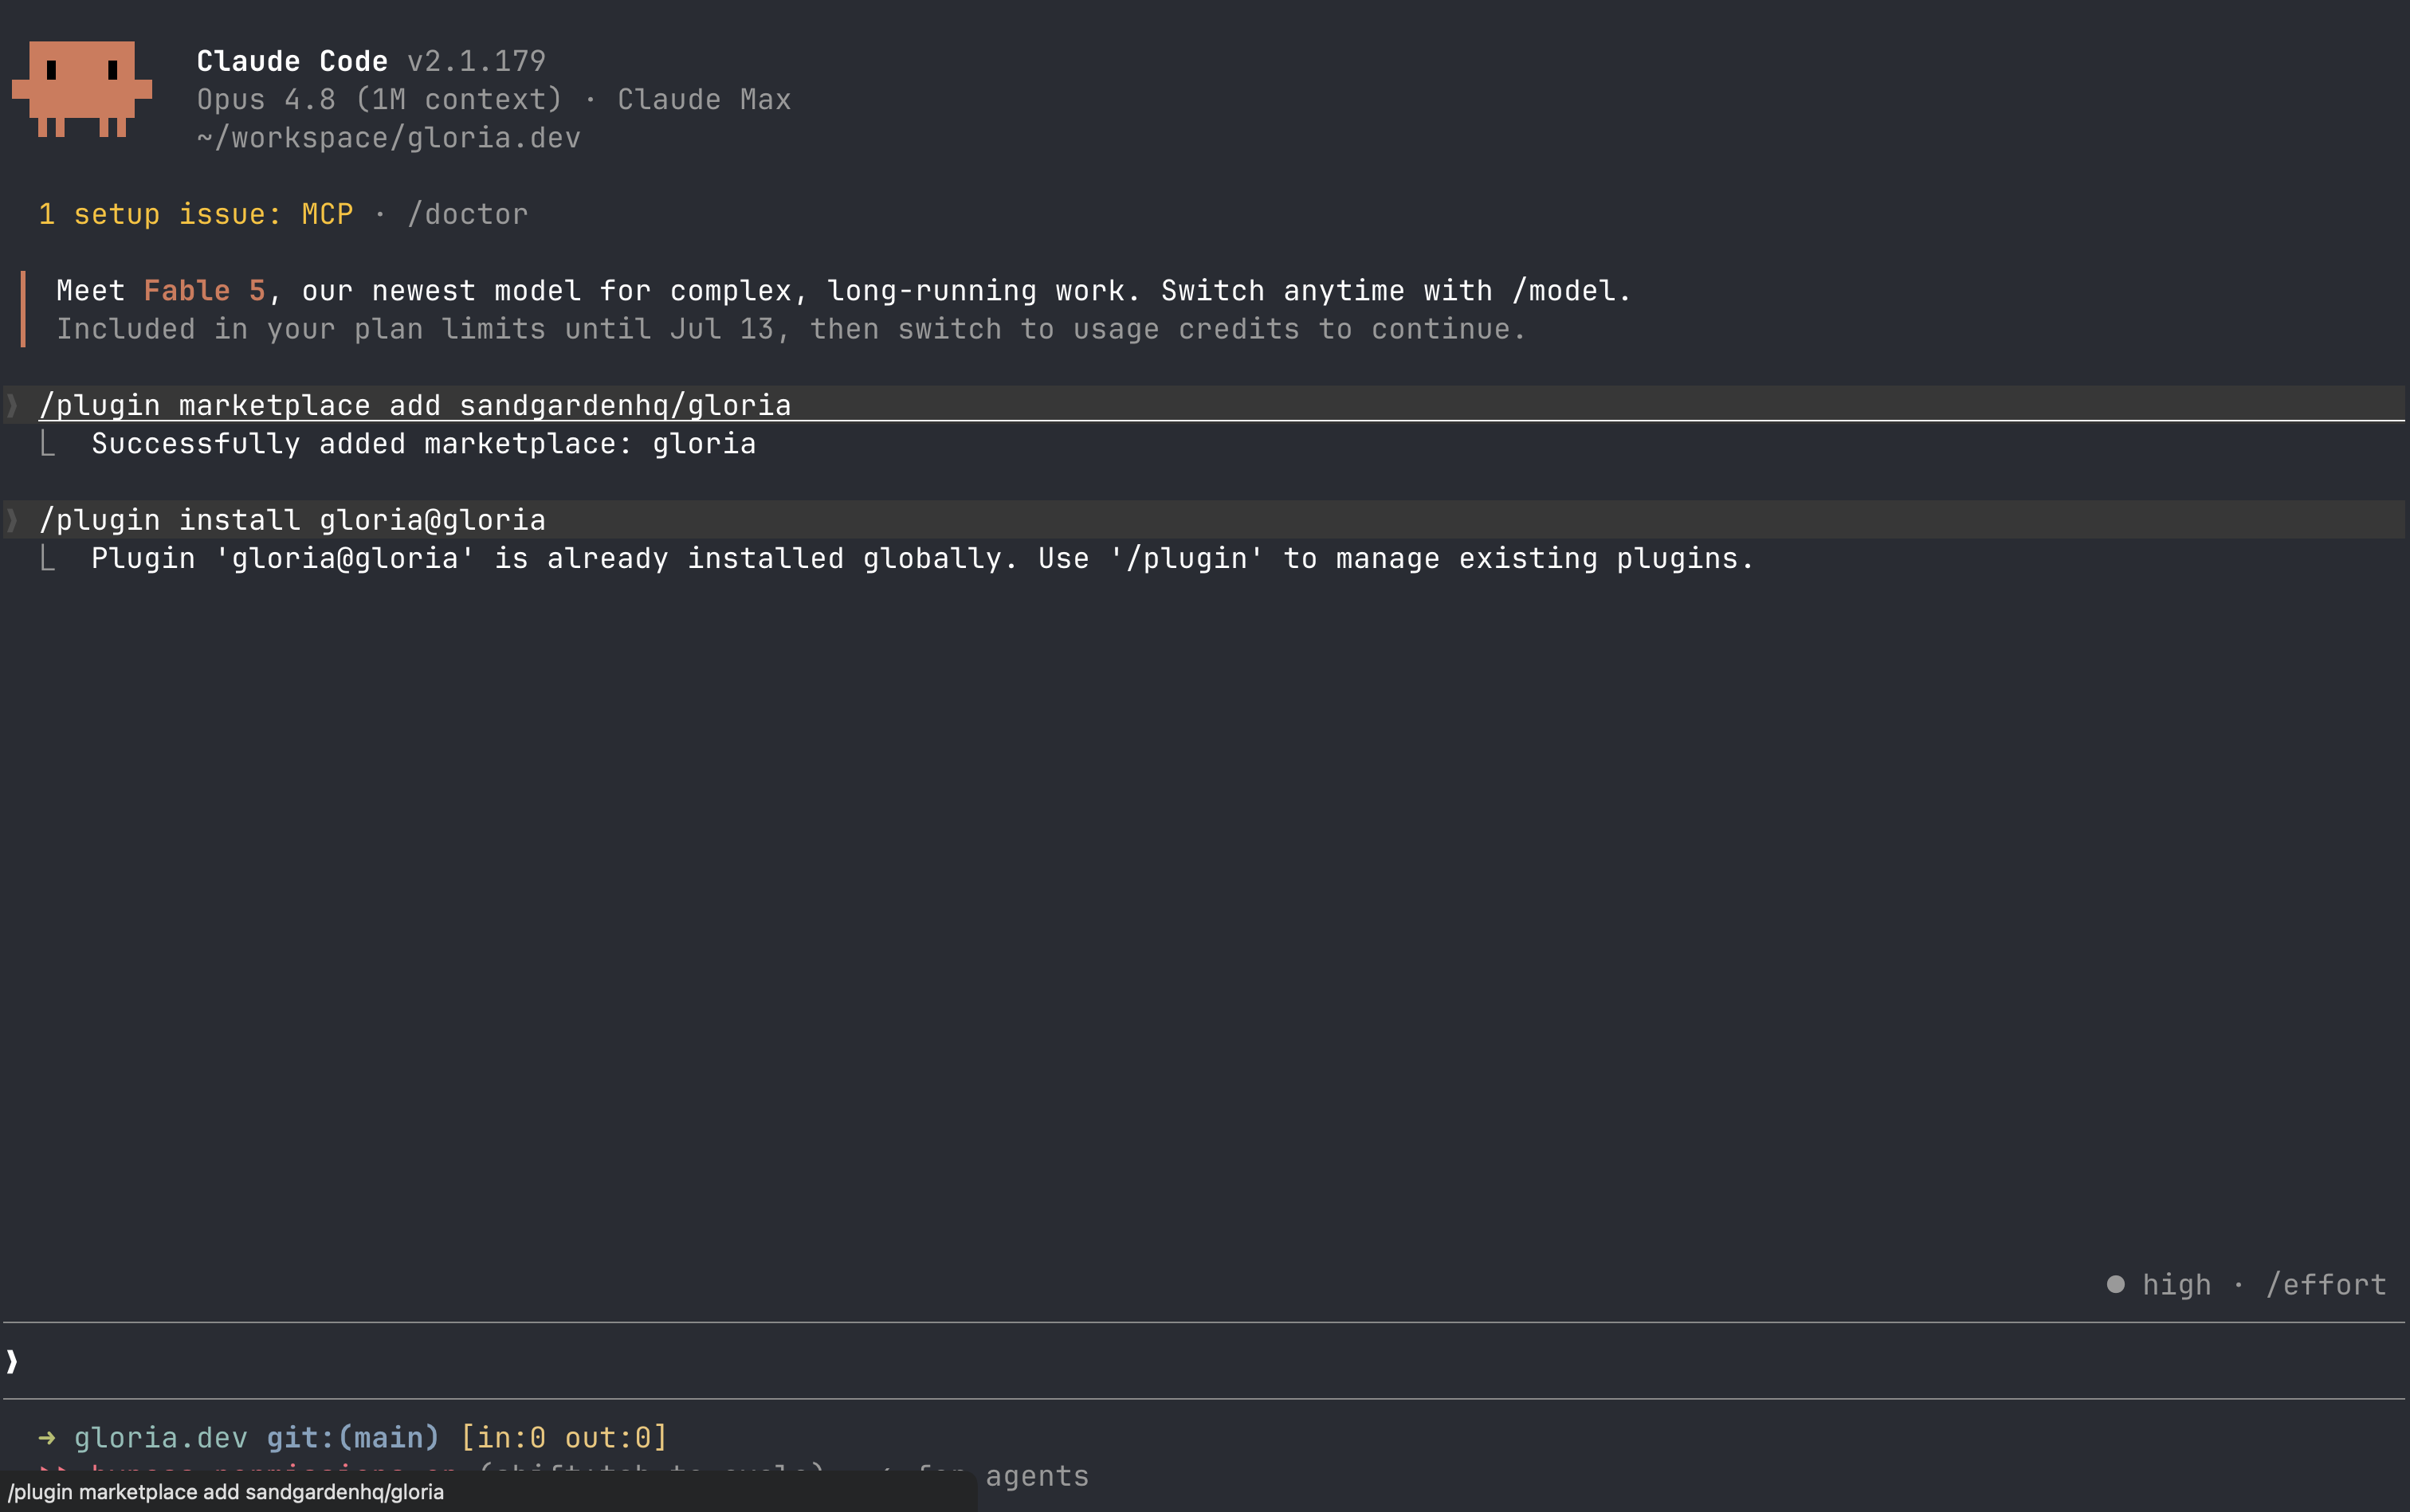The width and height of the screenshot is (2410, 1512).
Task: Click the 'high' effort level label
Action: pos(2177,1284)
